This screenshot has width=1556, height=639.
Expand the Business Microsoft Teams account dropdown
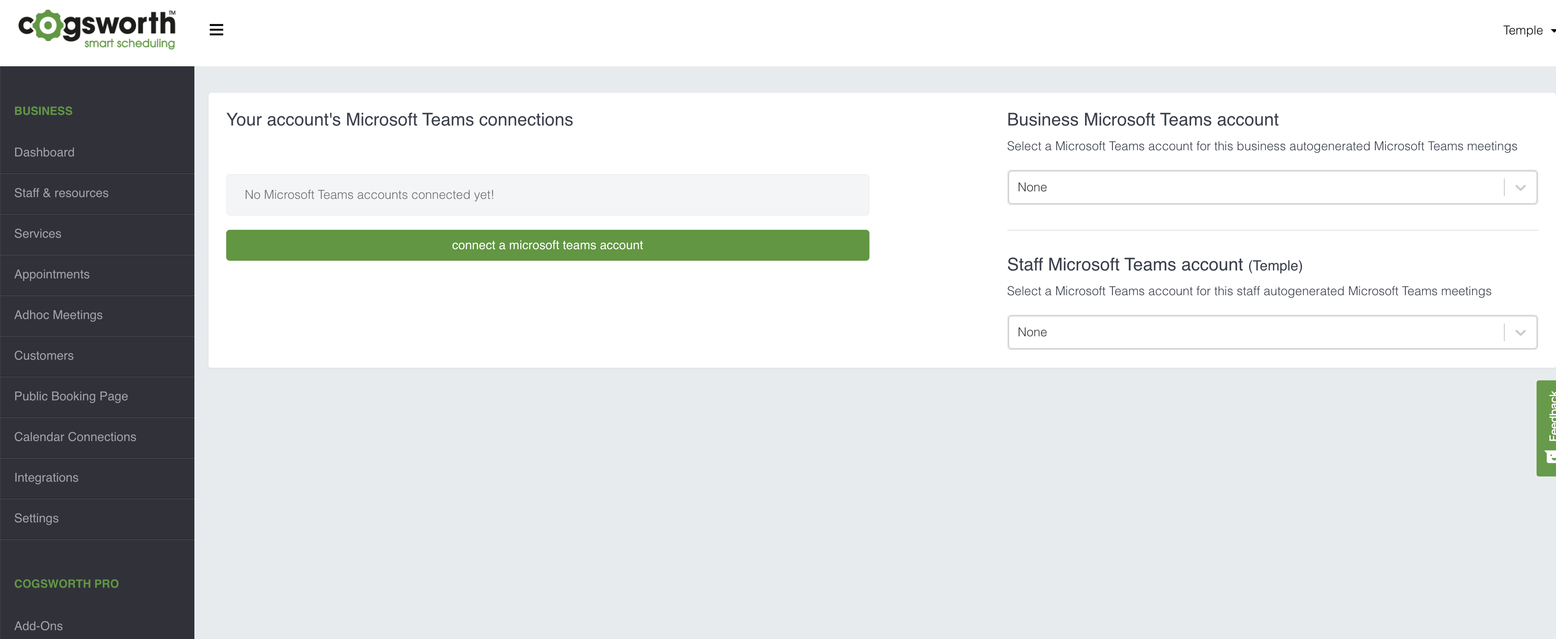[1272, 187]
